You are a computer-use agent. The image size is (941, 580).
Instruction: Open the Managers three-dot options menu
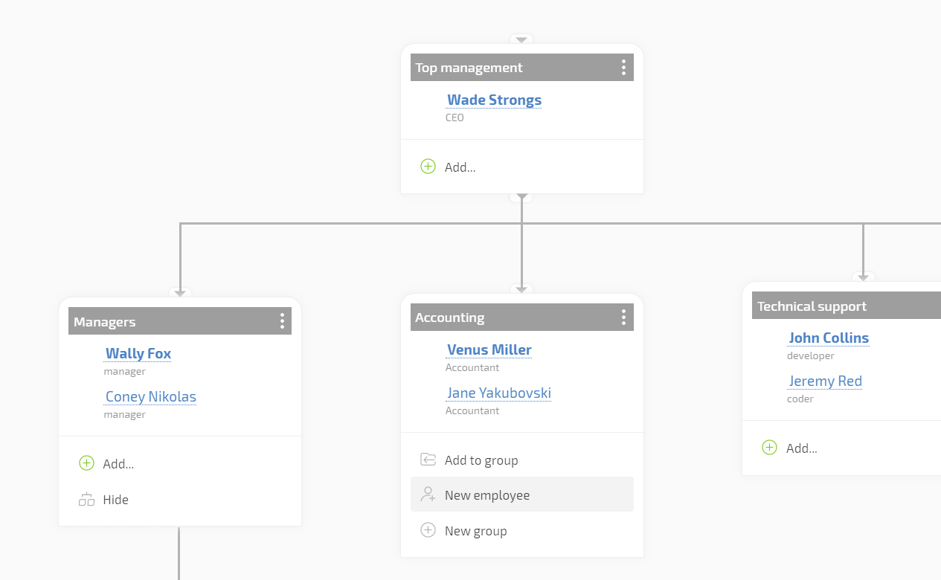pyautogui.click(x=282, y=321)
